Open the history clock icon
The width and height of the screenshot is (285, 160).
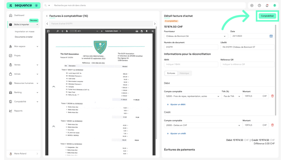[x=259, y=5]
